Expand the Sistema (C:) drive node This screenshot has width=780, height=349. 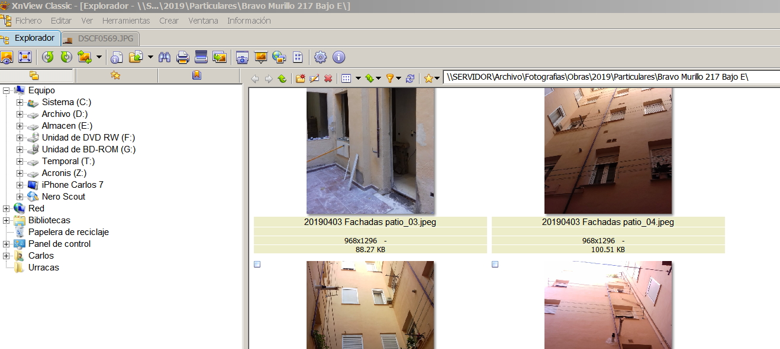click(x=20, y=102)
